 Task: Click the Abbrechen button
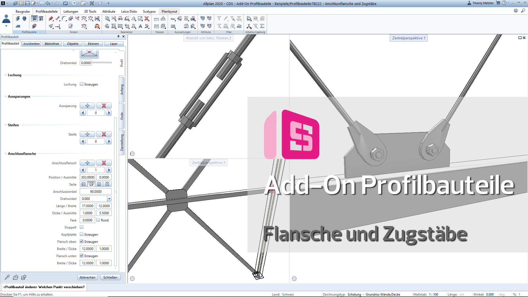[x=87, y=277]
